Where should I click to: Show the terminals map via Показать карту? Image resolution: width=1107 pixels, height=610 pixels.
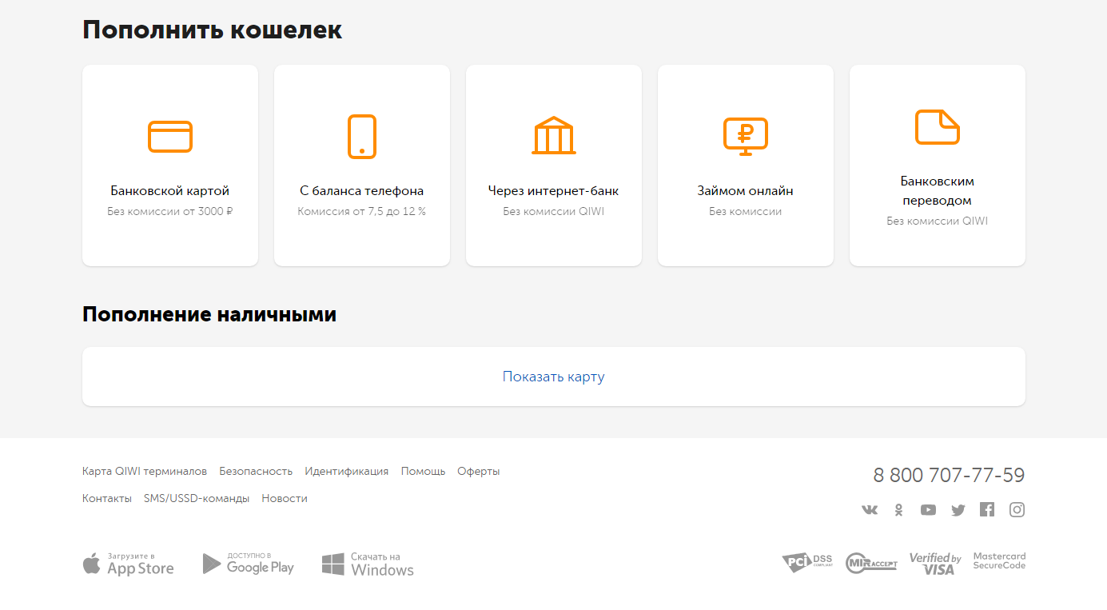(553, 376)
